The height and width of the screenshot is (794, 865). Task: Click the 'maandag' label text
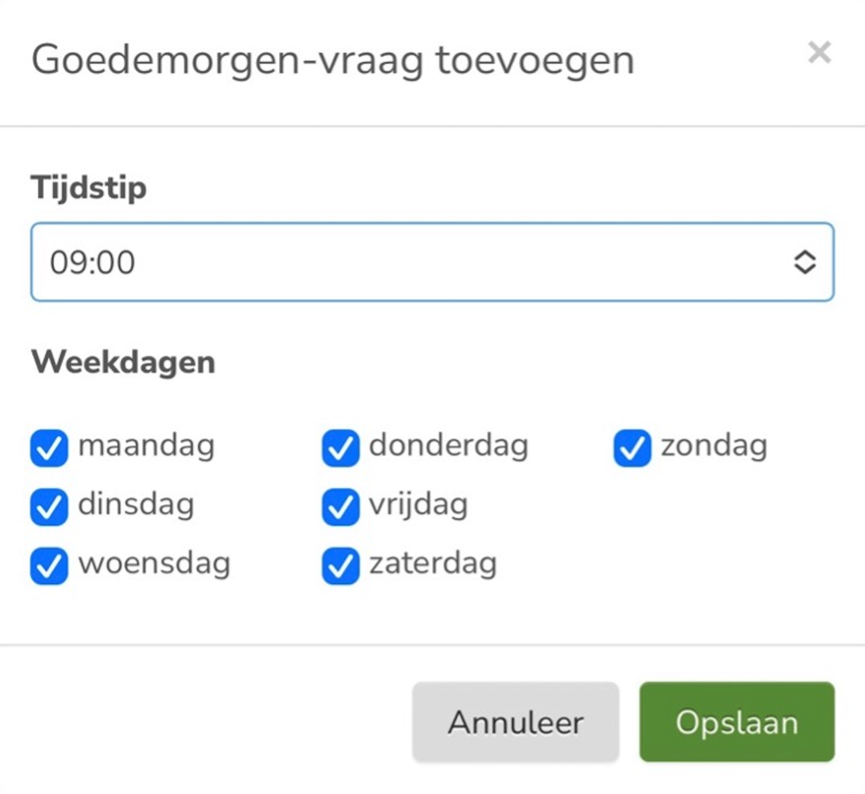[x=146, y=446]
